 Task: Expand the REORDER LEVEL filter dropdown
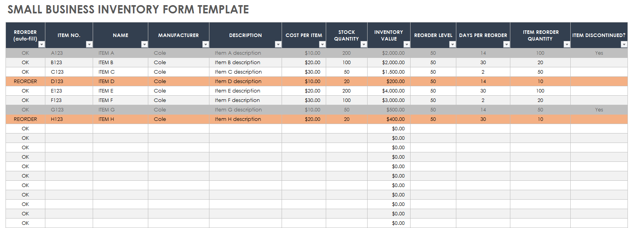point(452,44)
